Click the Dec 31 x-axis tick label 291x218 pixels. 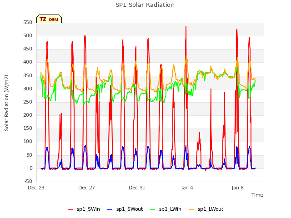[x=137, y=188]
